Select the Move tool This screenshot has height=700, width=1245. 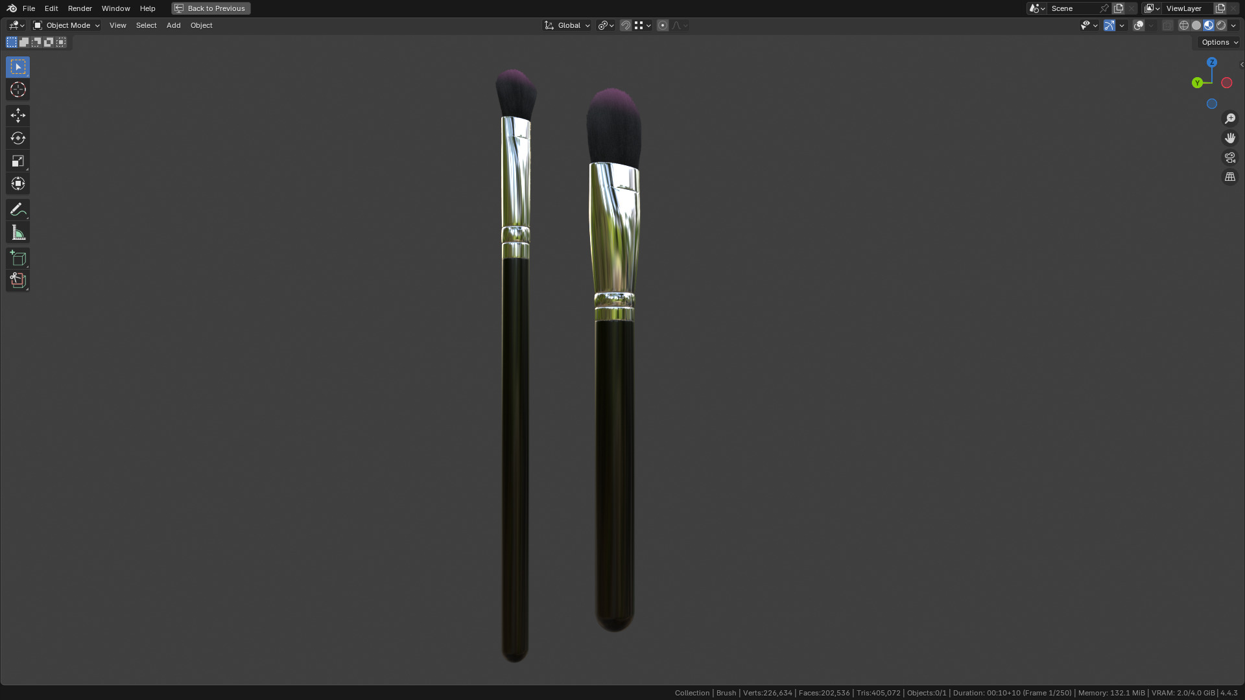coord(18,115)
